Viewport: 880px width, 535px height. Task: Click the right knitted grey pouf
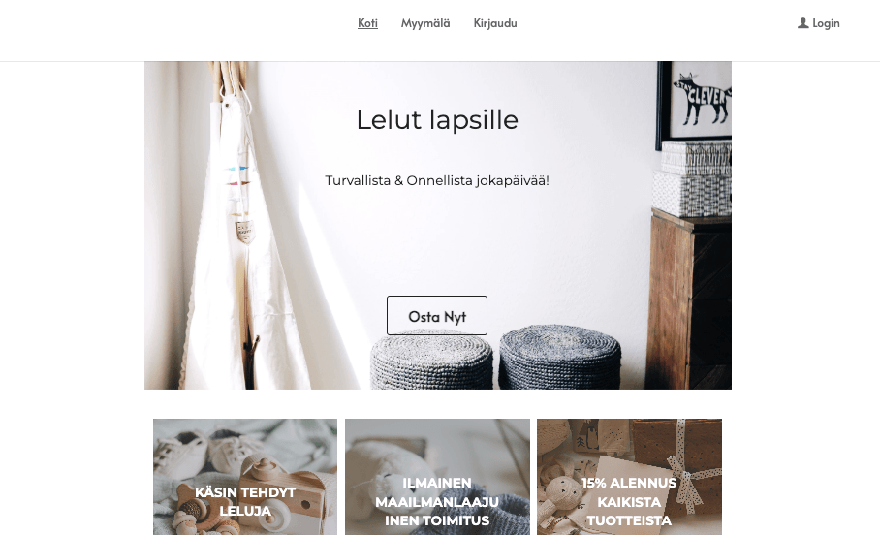559,357
